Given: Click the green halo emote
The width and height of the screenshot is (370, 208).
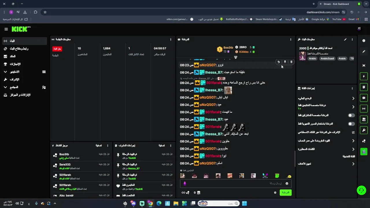Looking at the screenshot, I should coord(277,176).
